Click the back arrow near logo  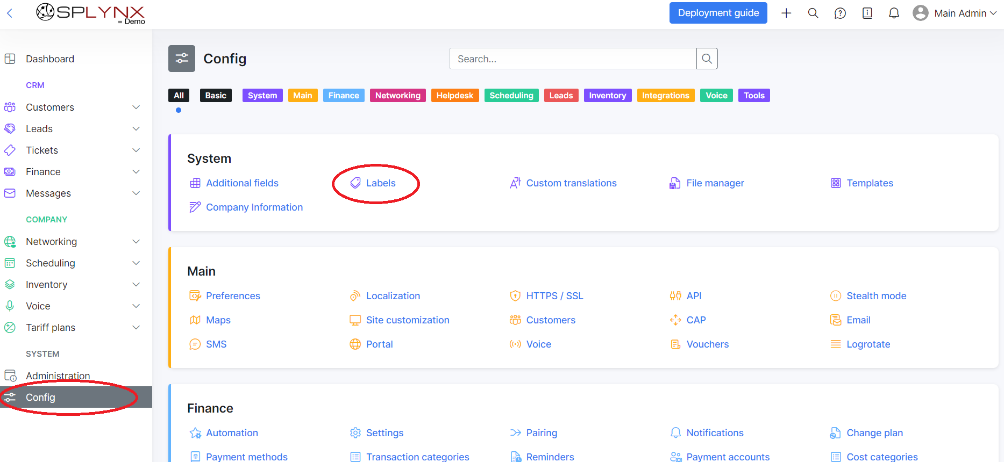(x=10, y=13)
